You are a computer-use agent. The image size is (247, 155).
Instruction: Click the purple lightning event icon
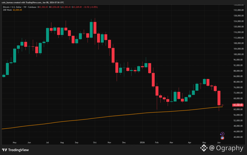[x=222, y=134]
